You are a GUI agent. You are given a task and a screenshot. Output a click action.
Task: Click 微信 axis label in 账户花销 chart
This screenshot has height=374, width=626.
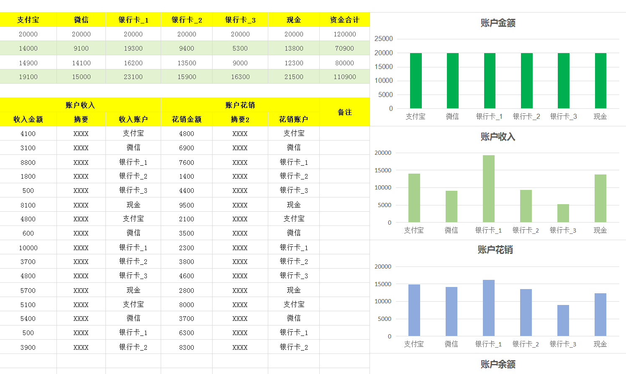pyautogui.click(x=451, y=344)
